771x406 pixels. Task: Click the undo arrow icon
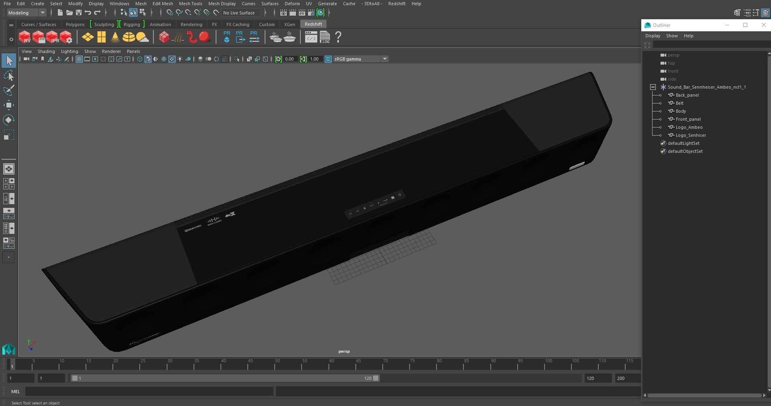click(x=88, y=13)
